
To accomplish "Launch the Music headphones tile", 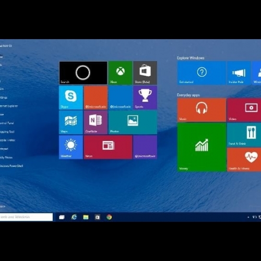I will coord(201,110).
